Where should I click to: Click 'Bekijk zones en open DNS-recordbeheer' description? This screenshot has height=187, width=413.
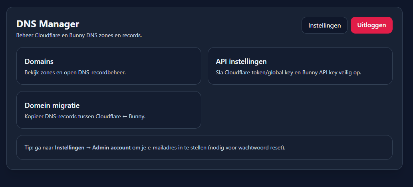click(75, 73)
